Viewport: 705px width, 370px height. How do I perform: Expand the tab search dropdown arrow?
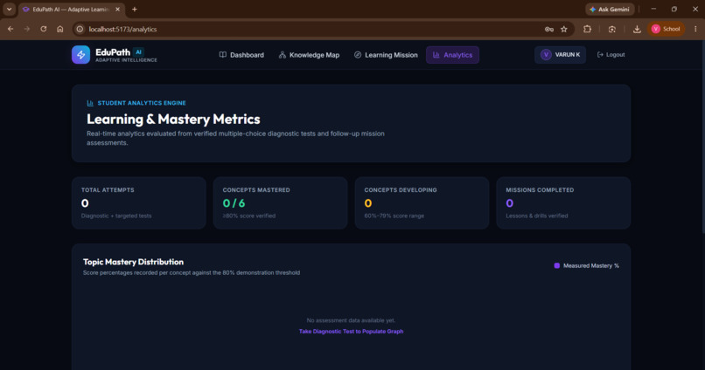coord(9,9)
